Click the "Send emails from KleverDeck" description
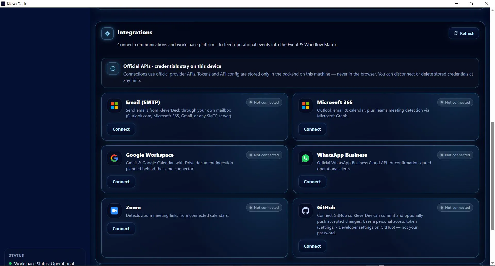Image resolution: width=495 pixels, height=266 pixels. coord(179,113)
